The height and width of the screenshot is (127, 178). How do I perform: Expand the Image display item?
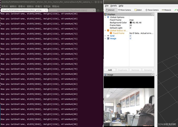[105, 39]
